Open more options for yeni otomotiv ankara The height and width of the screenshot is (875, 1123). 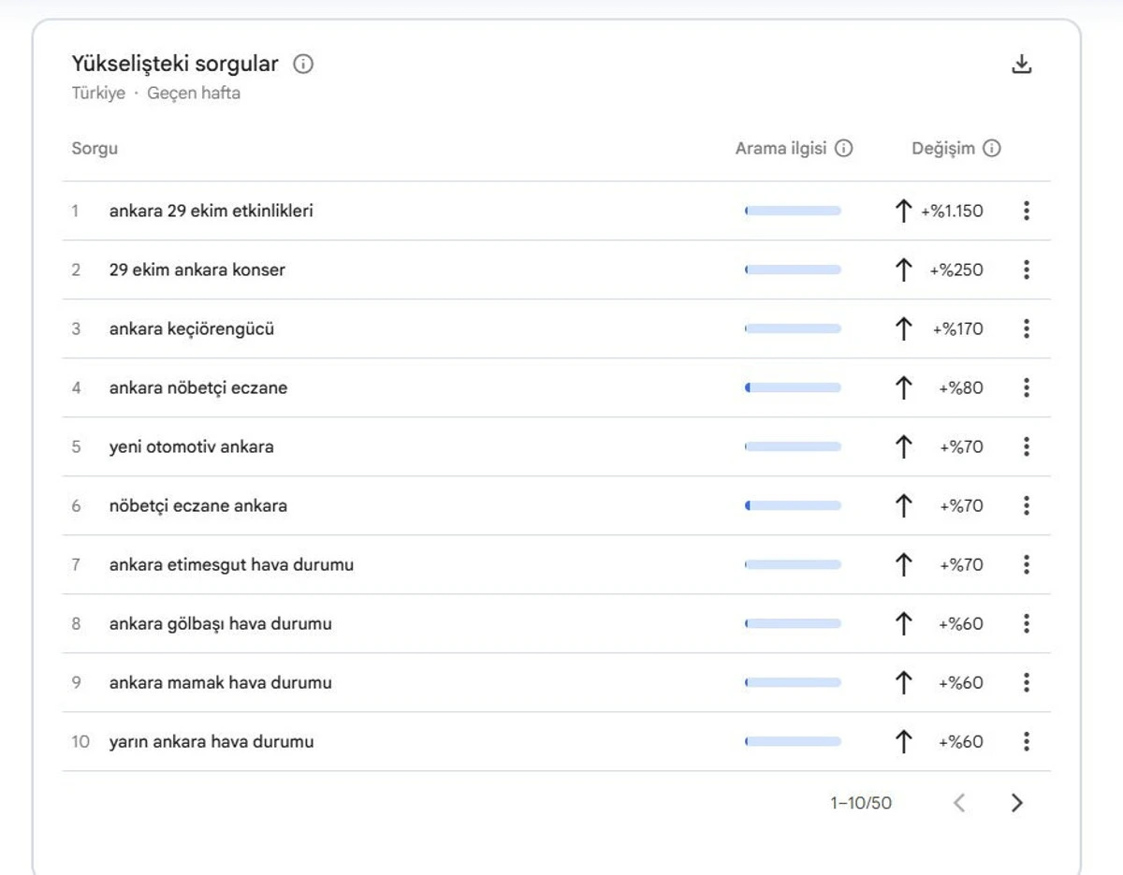point(1027,446)
